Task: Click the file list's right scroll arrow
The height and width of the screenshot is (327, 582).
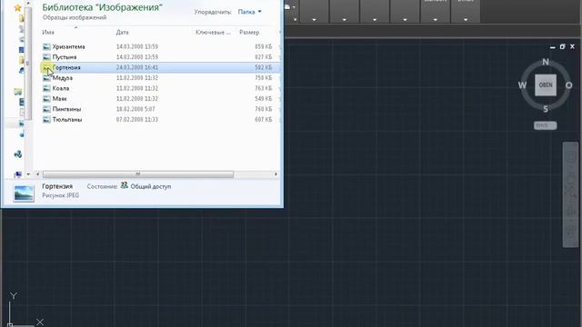Action: coord(276,173)
